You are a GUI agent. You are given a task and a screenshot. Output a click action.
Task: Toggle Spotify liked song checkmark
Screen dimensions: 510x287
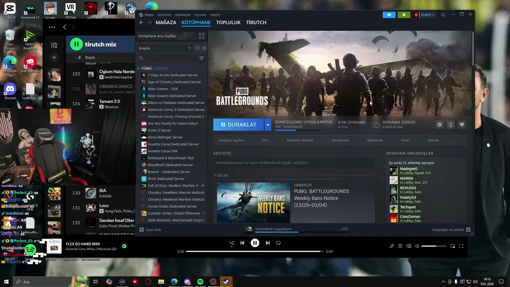coord(124,246)
